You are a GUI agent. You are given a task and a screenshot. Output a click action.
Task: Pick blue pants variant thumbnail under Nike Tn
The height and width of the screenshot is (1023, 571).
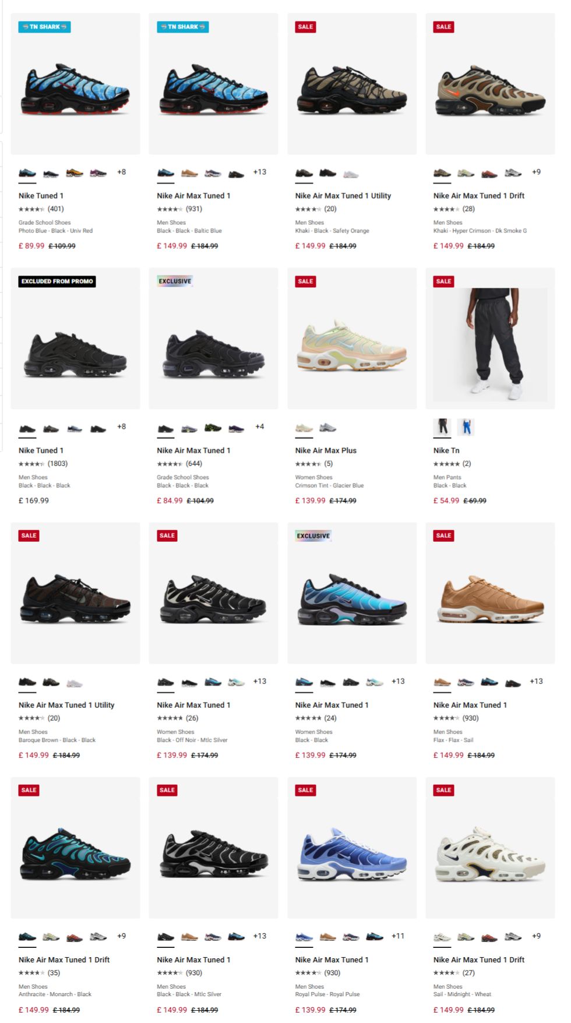click(x=466, y=427)
